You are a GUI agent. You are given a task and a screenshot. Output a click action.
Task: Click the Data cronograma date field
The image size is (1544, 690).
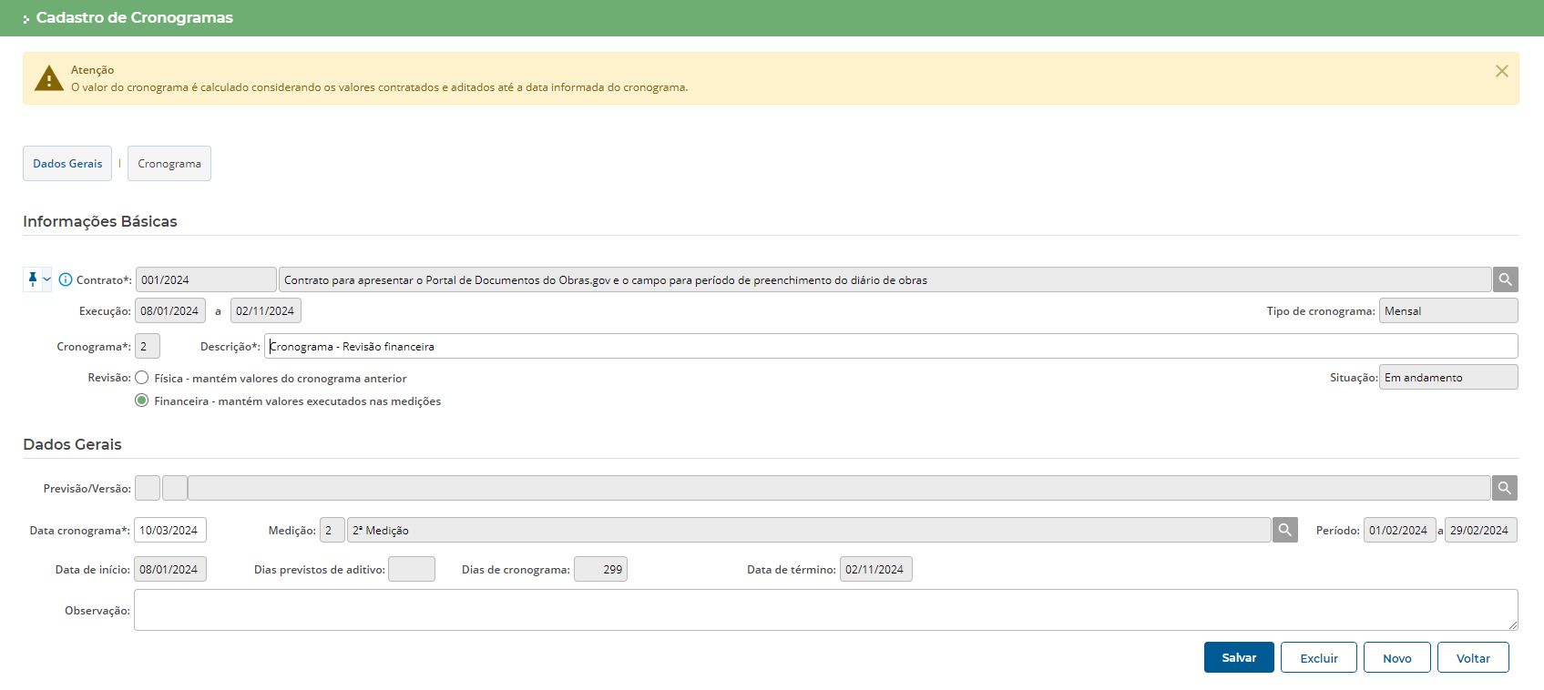[169, 530]
